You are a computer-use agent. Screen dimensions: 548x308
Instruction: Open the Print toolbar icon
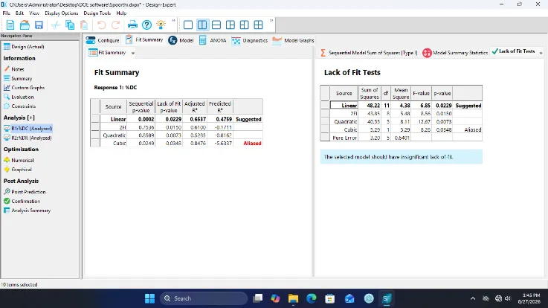pos(132,25)
